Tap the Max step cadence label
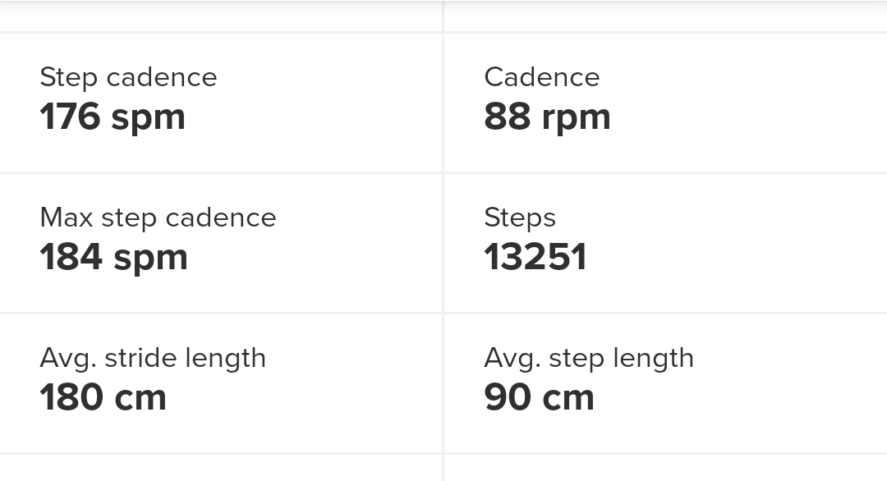Screen dimensions: 887x481 click(x=158, y=218)
